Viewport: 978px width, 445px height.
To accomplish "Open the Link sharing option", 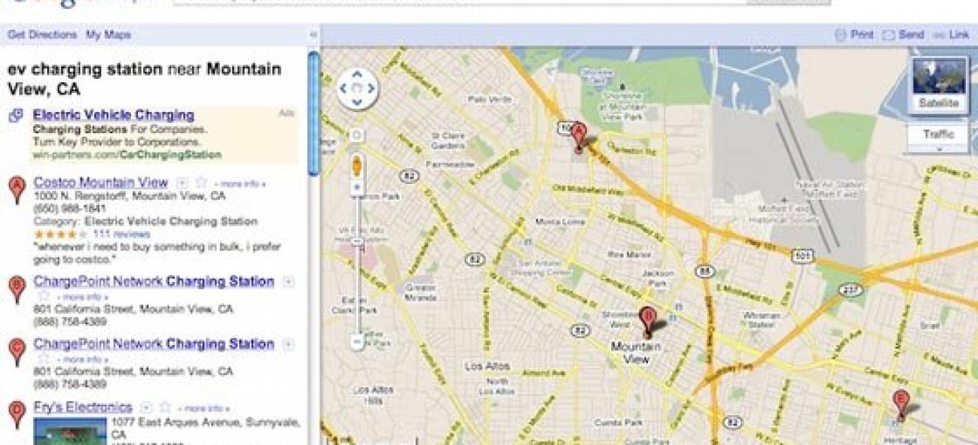I will (x=952, y=35).
